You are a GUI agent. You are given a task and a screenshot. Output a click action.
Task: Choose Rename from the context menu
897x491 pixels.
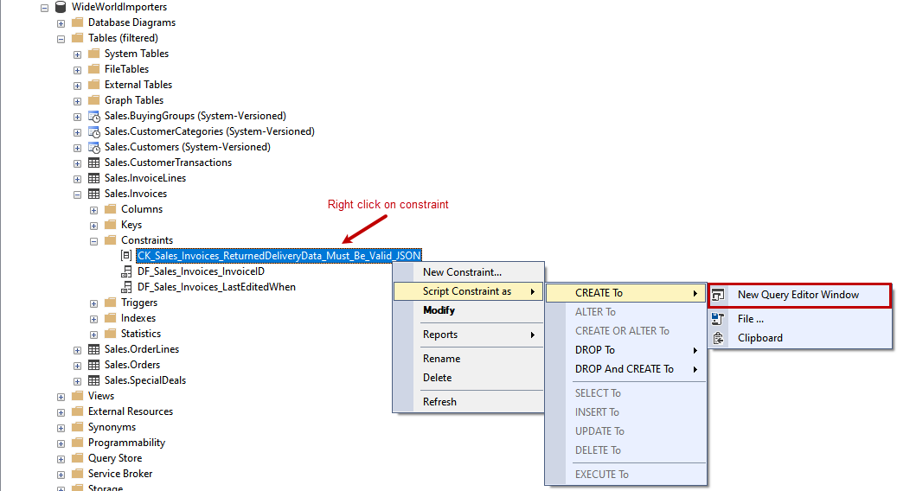[x=468, y=359]
